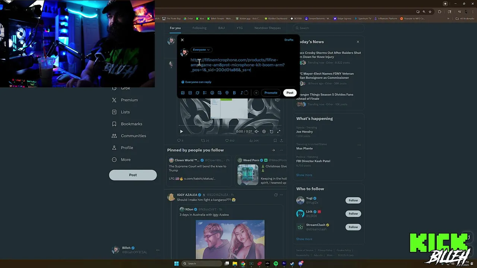Open Kick bookmark in bookmarks bar
Viewport: 477px width, 268px height.
(x=200, y=18)
